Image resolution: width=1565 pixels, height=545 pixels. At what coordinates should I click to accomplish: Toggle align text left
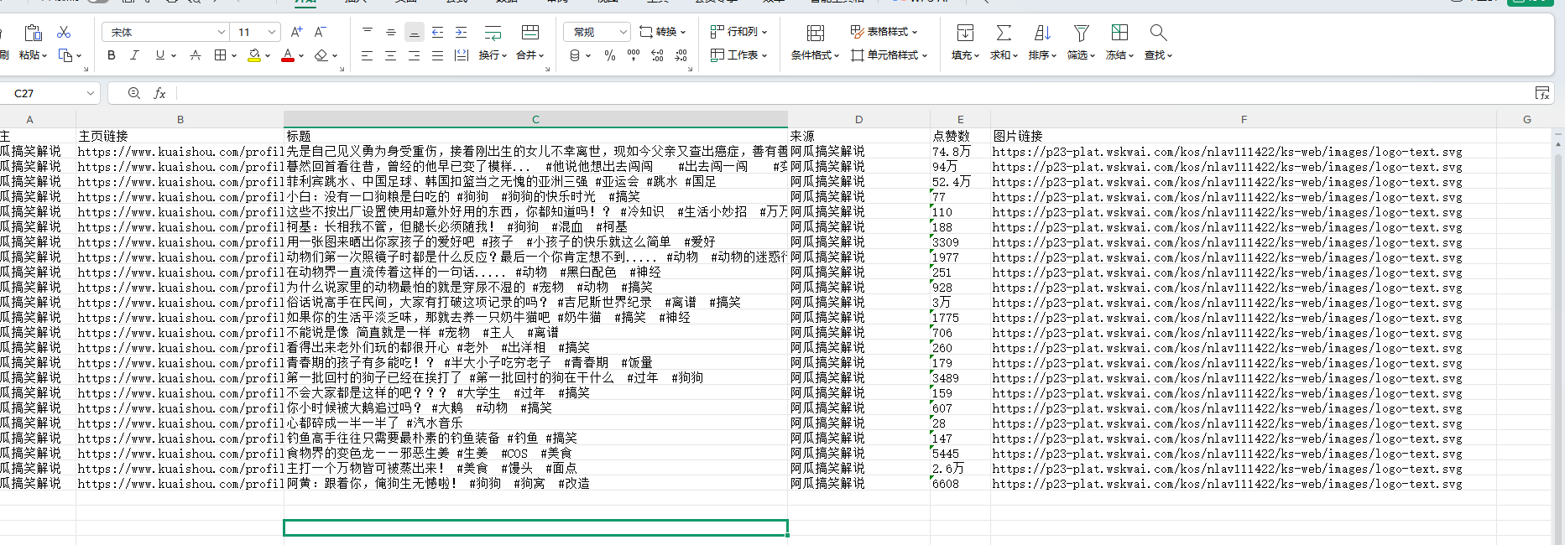click(367, 55)
